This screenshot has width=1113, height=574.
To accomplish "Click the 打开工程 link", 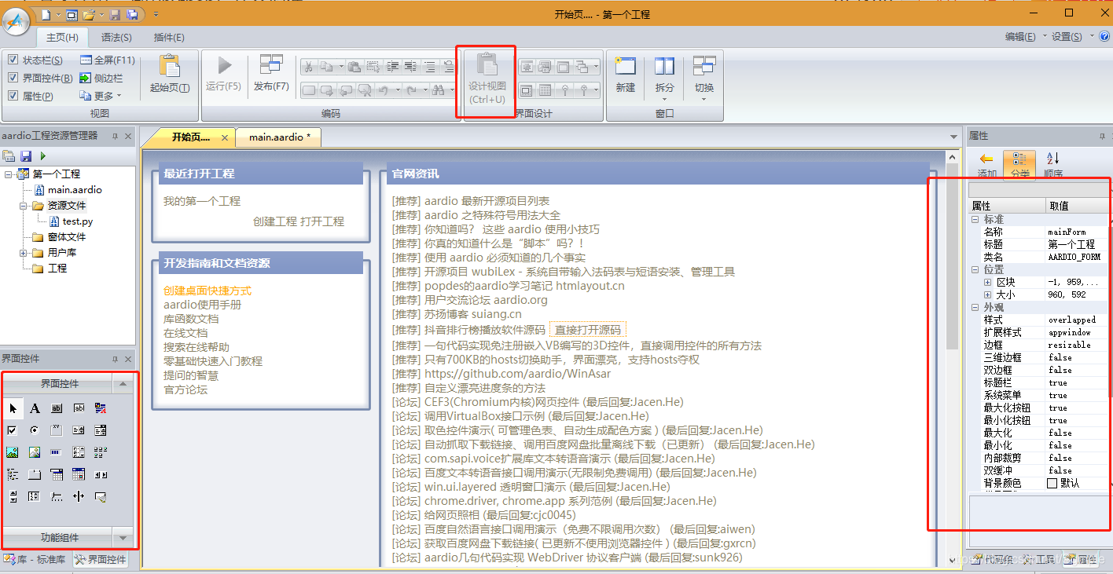I will click(322, 221).
